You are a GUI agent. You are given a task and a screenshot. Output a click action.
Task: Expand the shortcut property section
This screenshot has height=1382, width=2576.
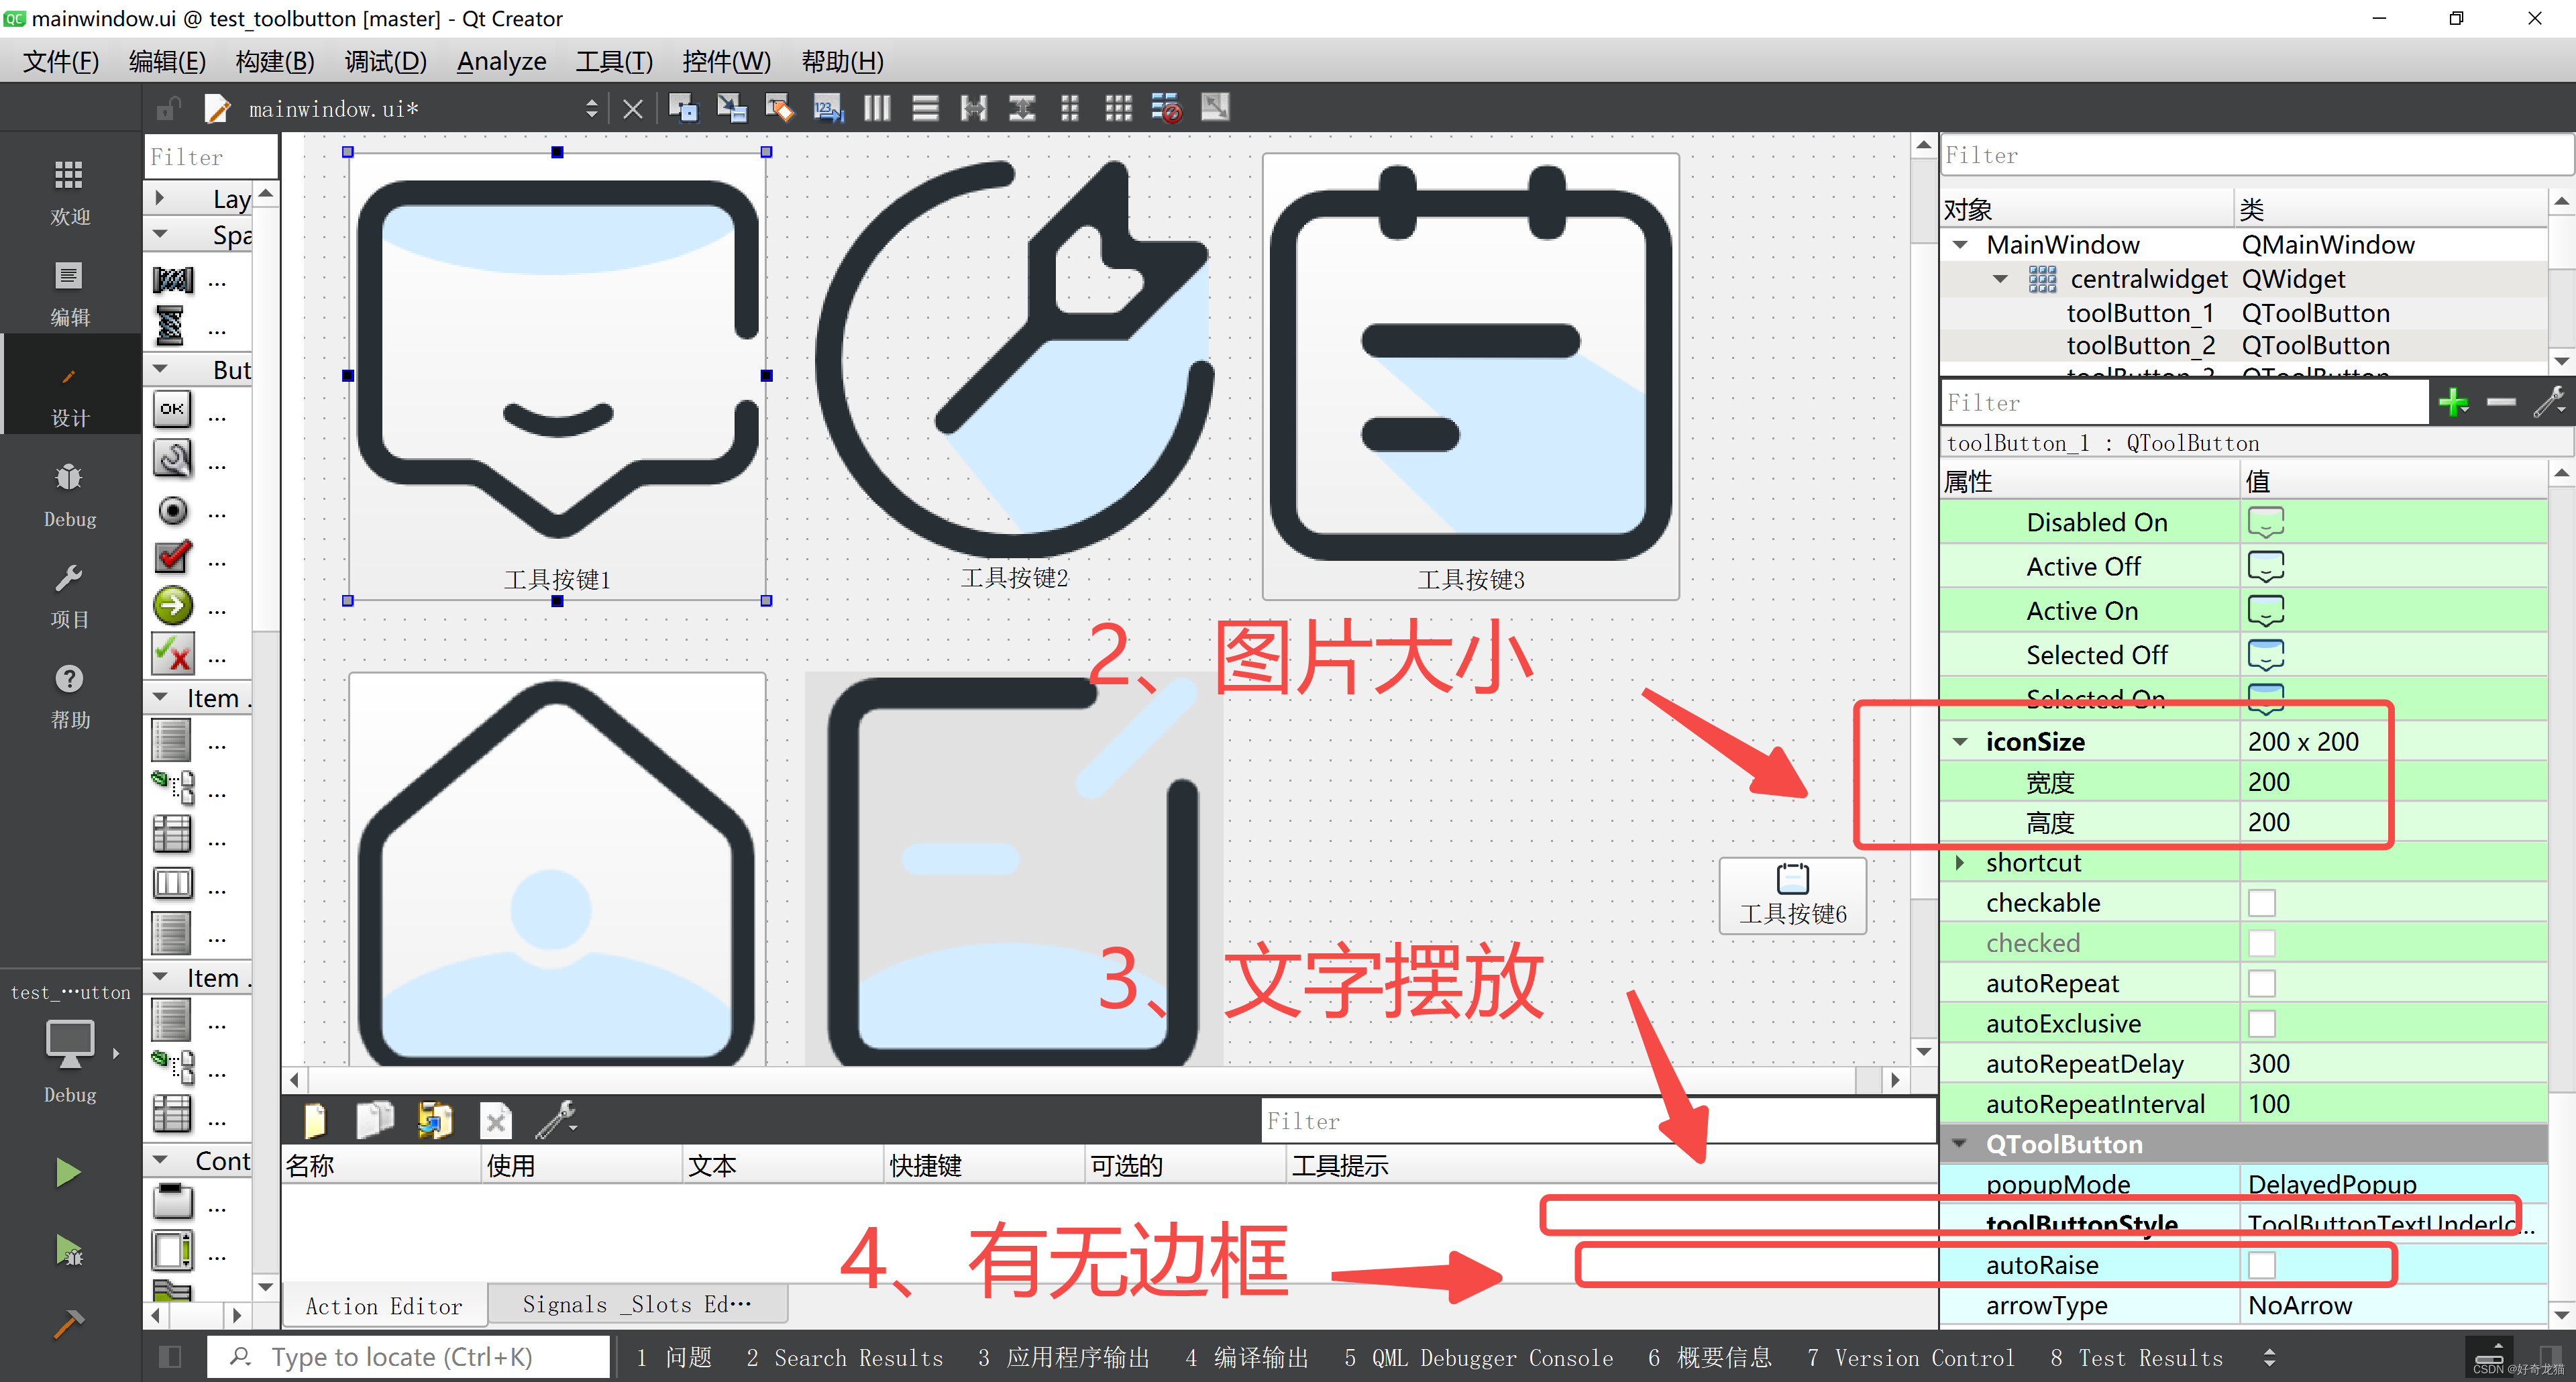(1963, 862)
